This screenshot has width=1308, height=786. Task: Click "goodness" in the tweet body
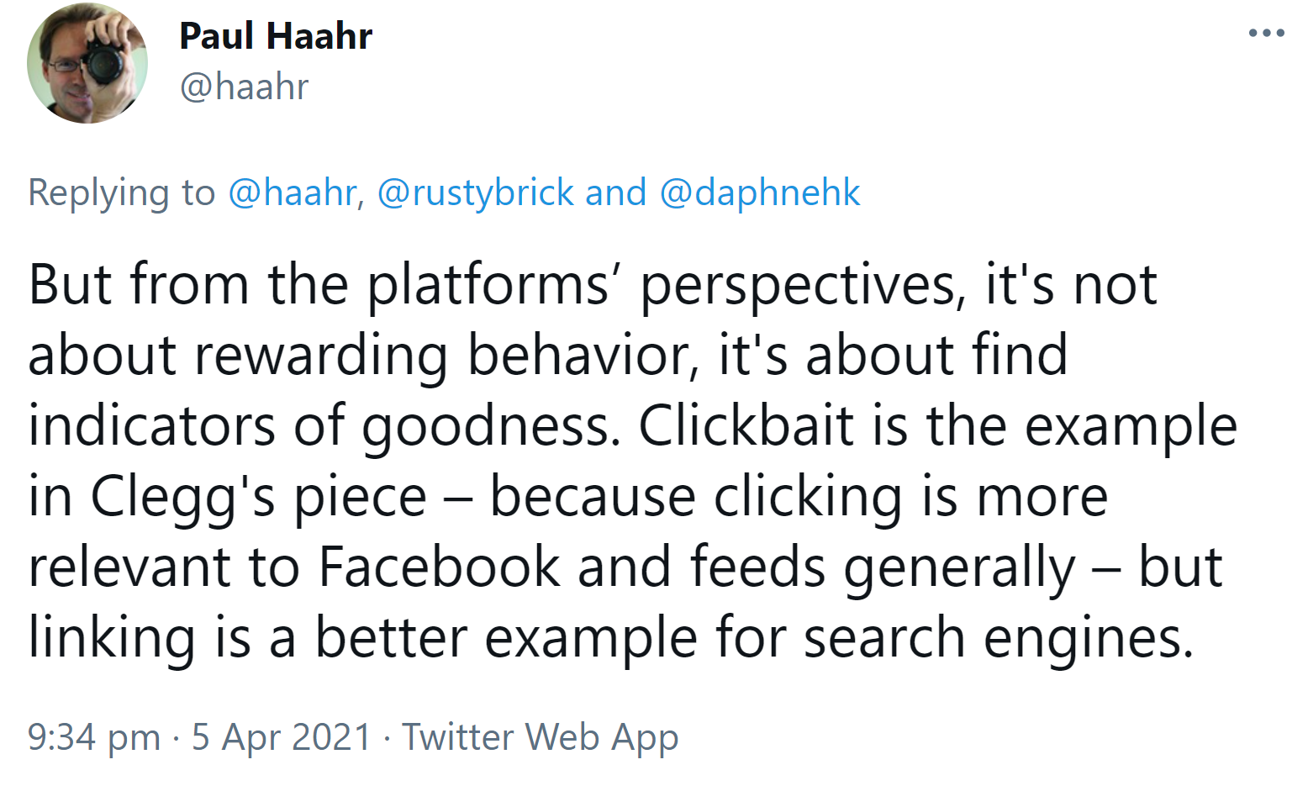(x=486, y=425)
